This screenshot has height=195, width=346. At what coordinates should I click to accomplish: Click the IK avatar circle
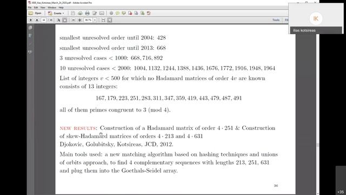[x=316, y=18]
